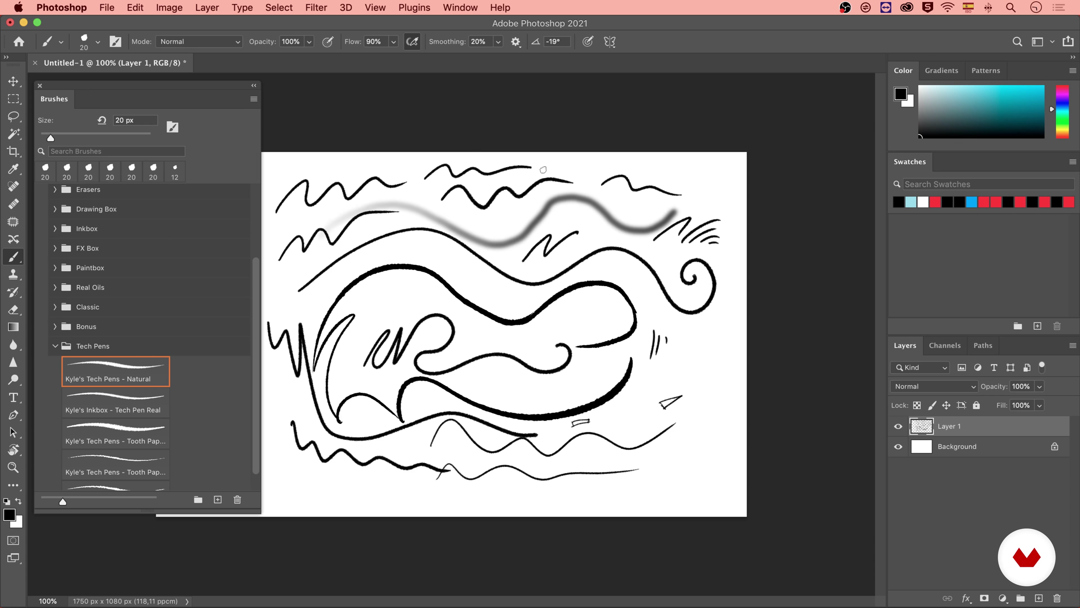
Task: Select Kyle's Inkbox - Tech Pen Real brush
Action: (x=115, y=403)
